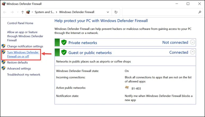The height and width of the screenshot is (117, 205).
Task: Click the firewall icon in address bar
Action: coord(28,12)
